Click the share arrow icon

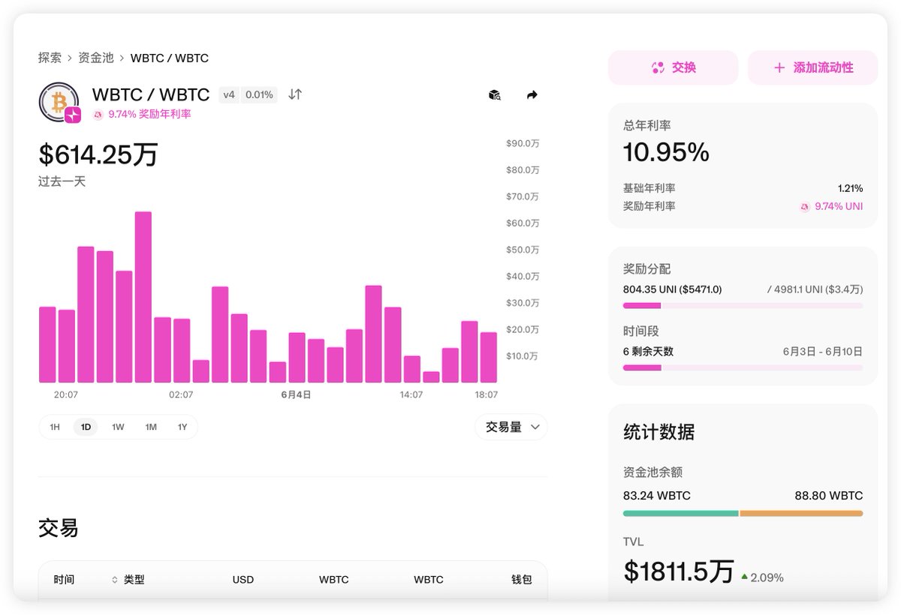click(532, 95)
